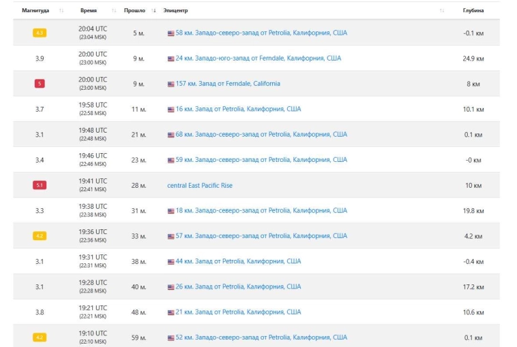Click US flag icon in 20:04 UTC row
This screenshot has width=517, height=347.
tap(171, 33)
